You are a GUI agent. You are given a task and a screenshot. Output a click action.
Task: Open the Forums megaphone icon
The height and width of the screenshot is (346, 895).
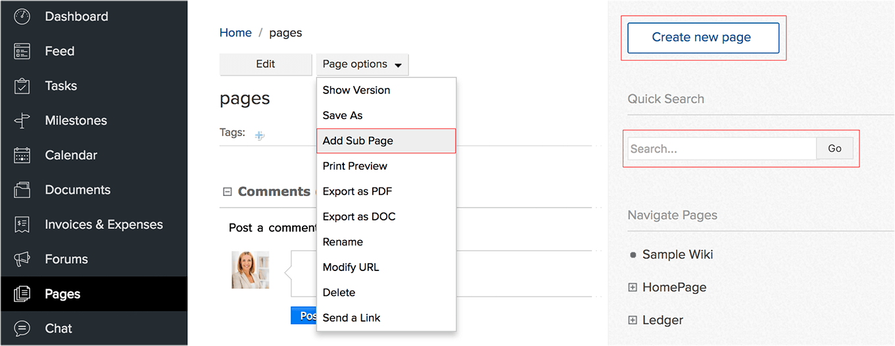(22, 259)
